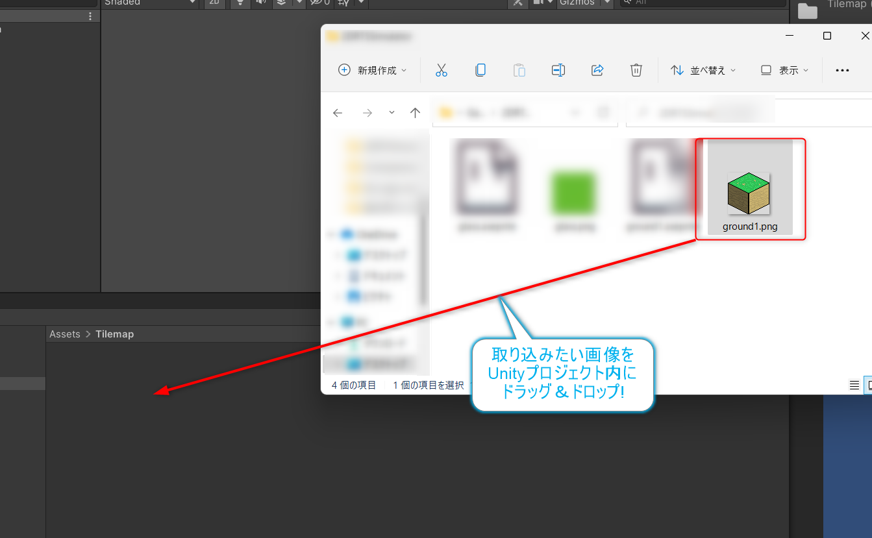Delete selection using the trash icon
This screenshot has height=538, width=872.
636,70
